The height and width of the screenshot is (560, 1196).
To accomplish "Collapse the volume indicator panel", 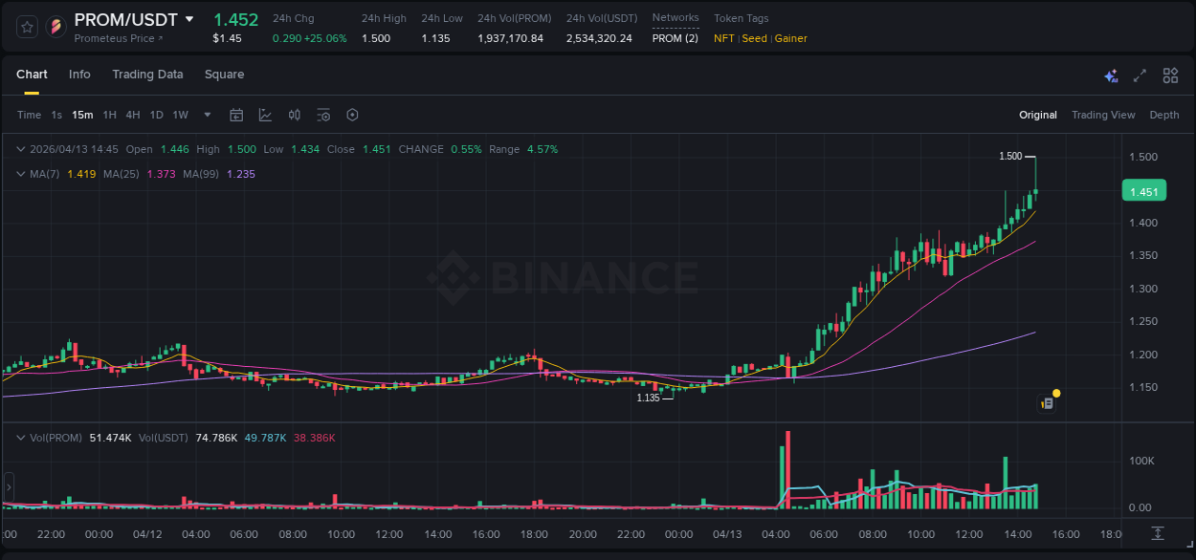I will [21, 438].
